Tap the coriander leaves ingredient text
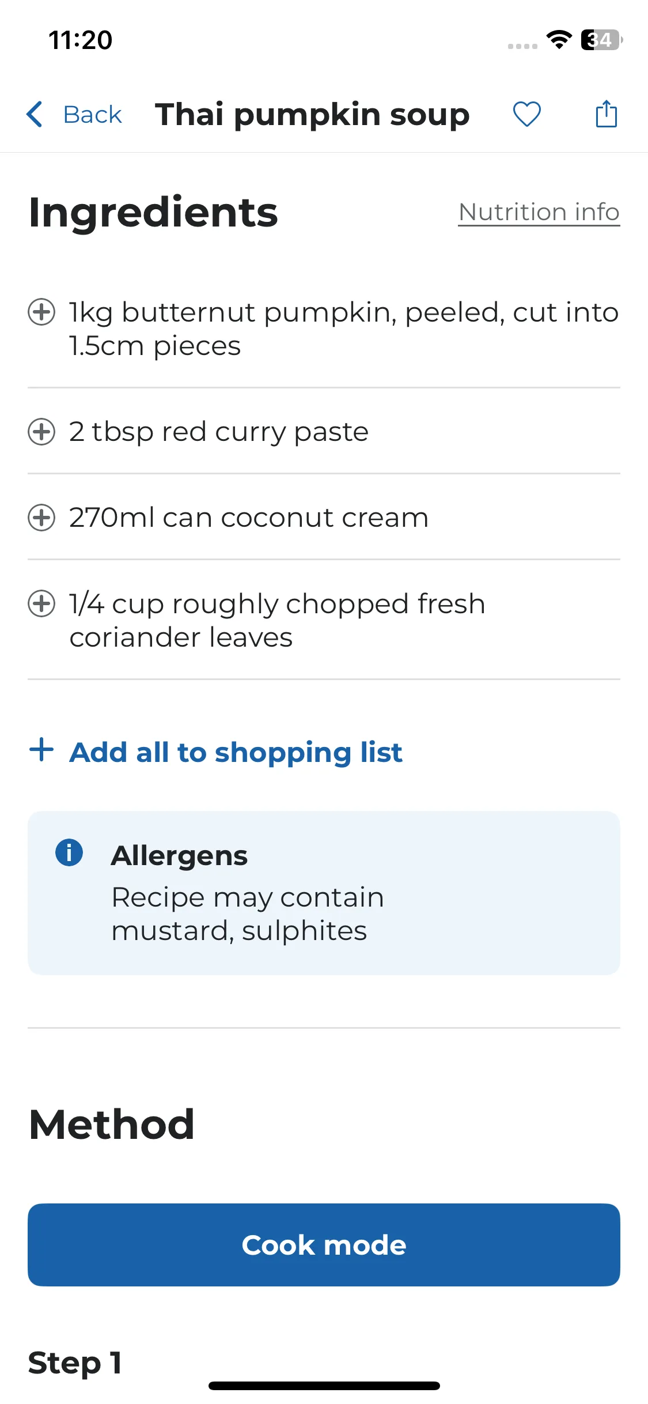The height and width of the screenshot is (1404, 648). coord(277,620)
